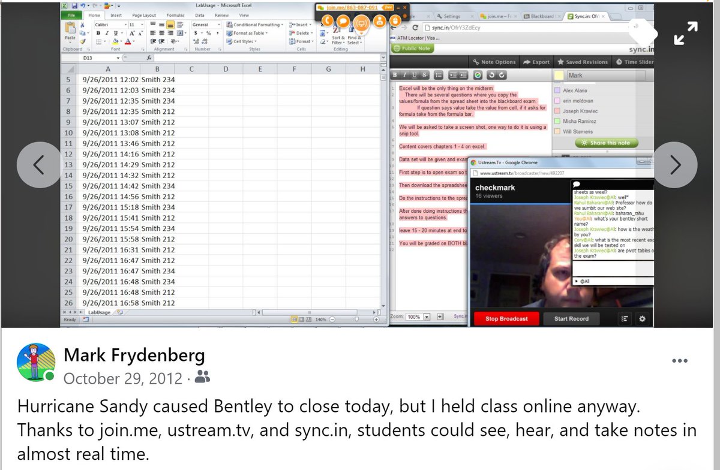Screen dimensions: 720x470
Task: Click the fill color bucket icon in Excel
Action: 115,41
